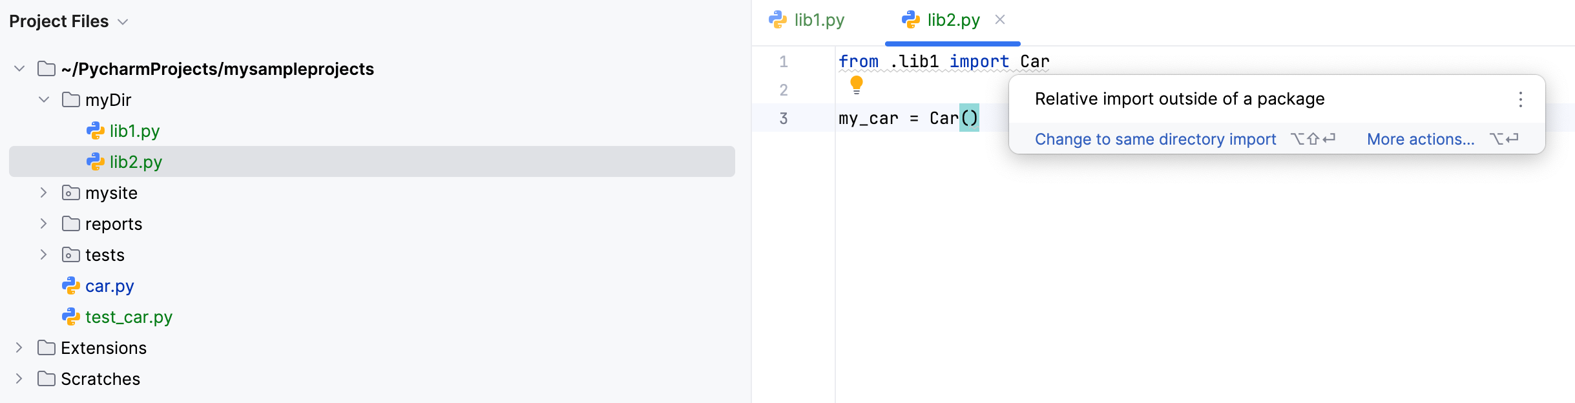This screenshot has width=1575, height=403.
Task: Open the Project Files view dropdown
Action: coord(123,22)
